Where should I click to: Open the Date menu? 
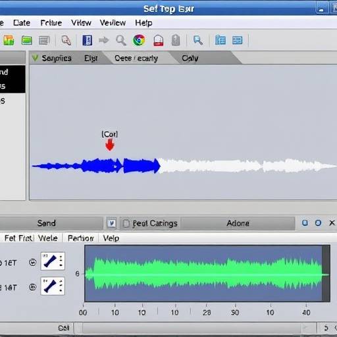22,23
